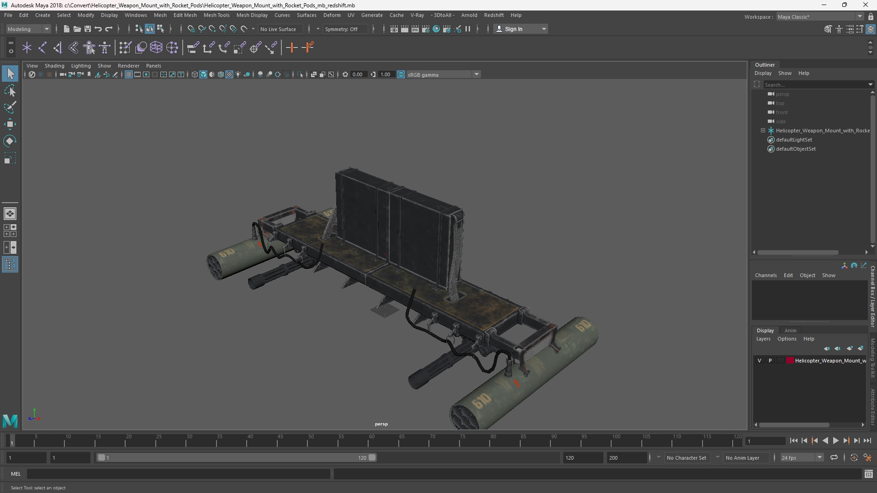Click the current frame field in playback controls
Screen dimensions: 877x493
pos(765,441)
